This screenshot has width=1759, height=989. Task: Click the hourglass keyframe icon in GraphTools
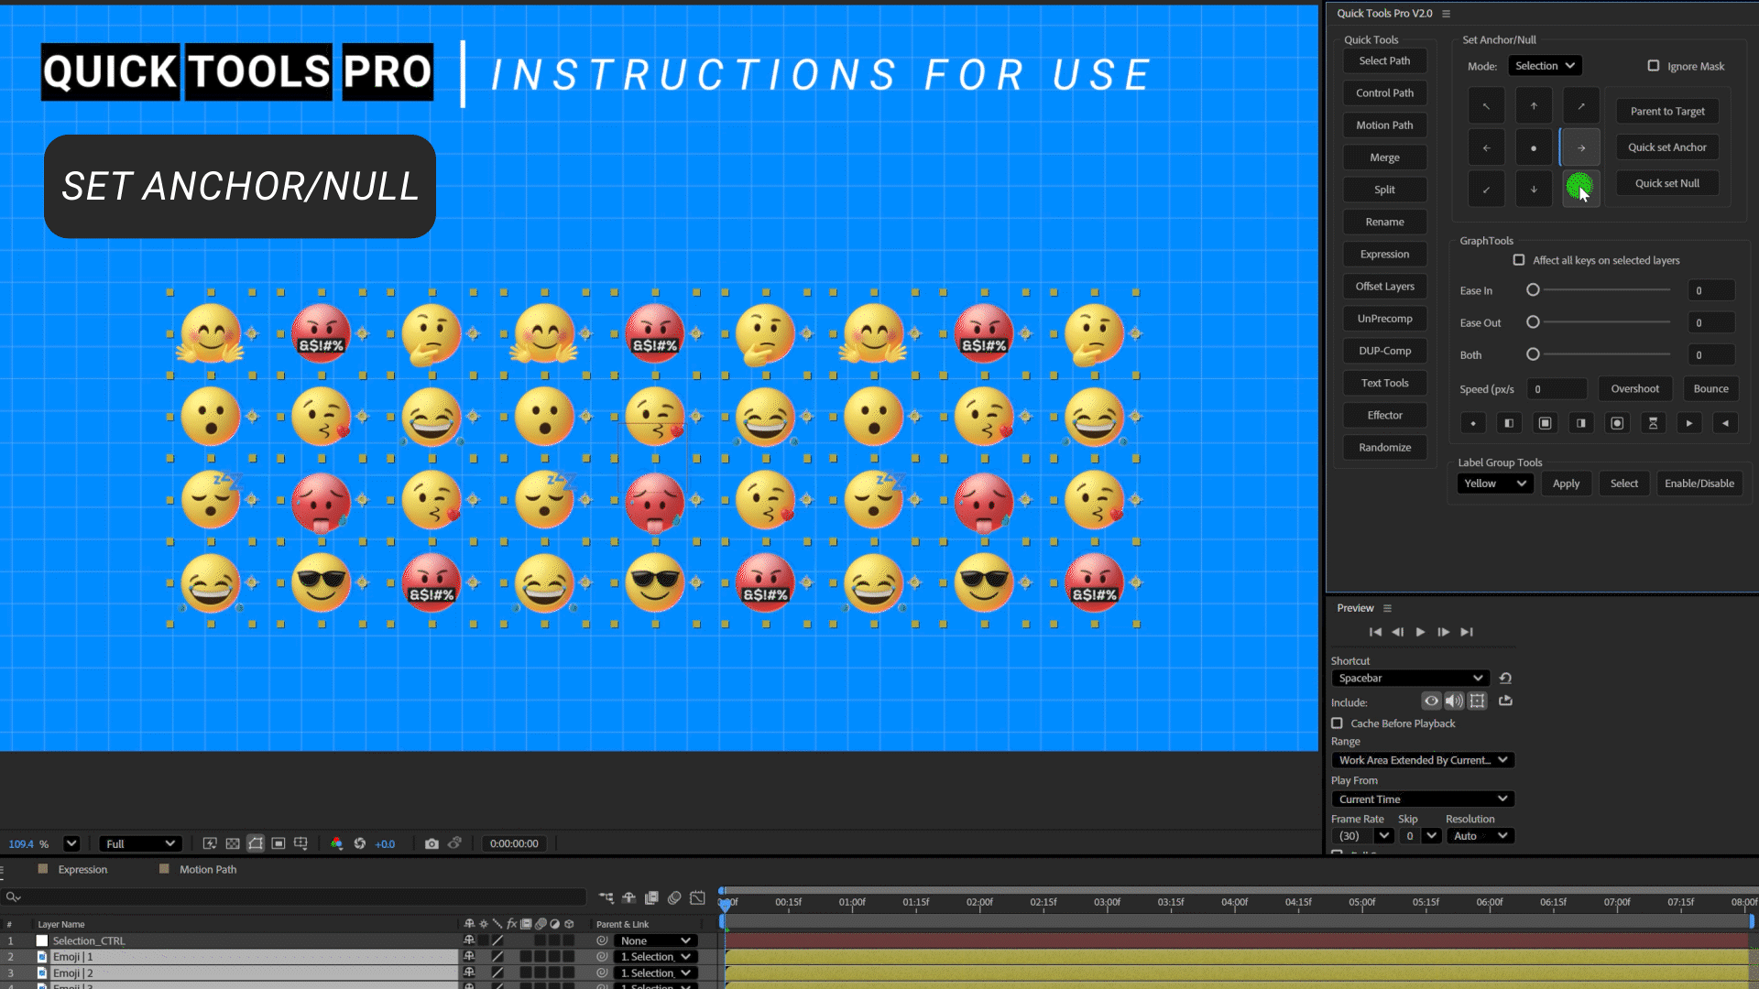(1653, 423)
